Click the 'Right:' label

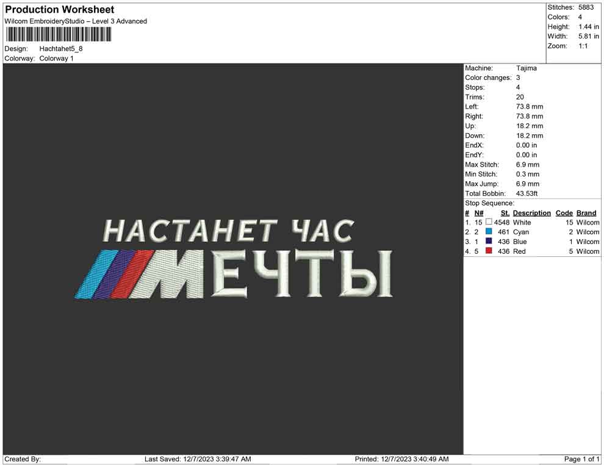pos(474,116)
